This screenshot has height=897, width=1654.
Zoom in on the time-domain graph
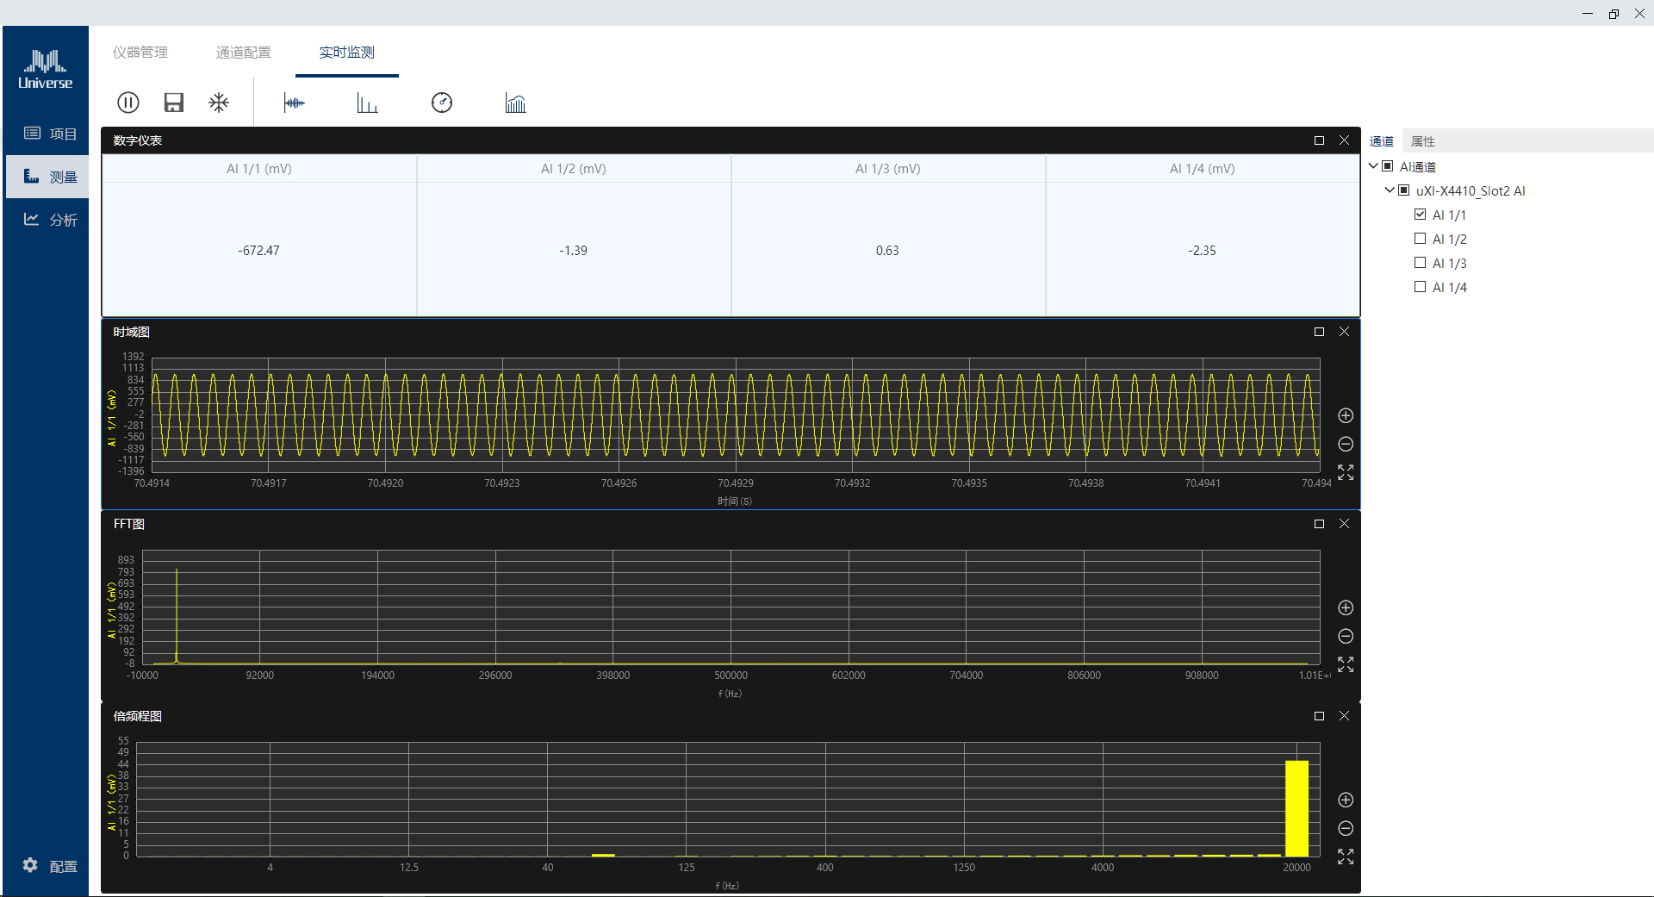tap(1346, 416)
